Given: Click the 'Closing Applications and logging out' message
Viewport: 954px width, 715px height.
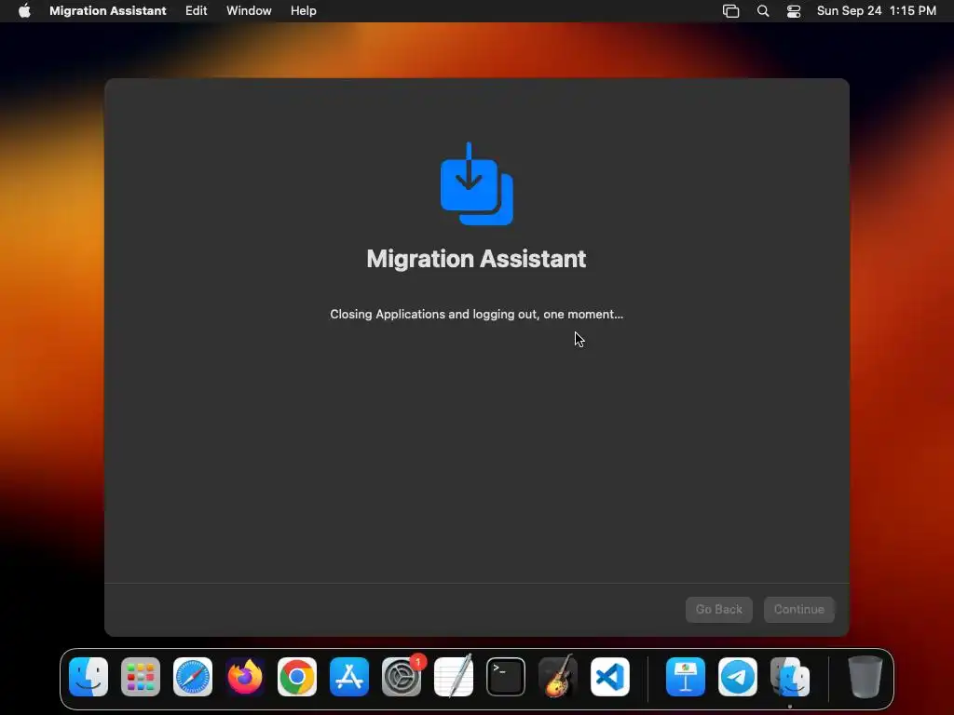Looking at the screenshot, I should pyautogui.click(x=476, y=315).
